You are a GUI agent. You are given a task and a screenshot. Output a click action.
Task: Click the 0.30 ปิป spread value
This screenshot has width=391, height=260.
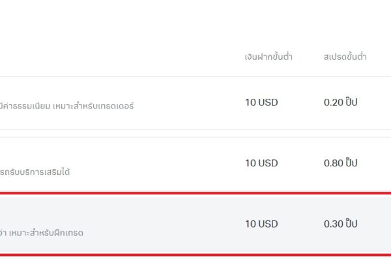(x=341, y=224)
